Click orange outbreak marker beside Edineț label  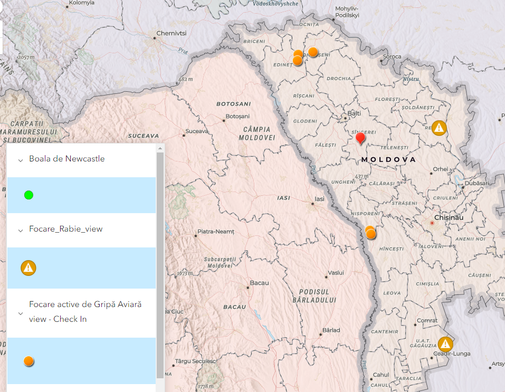click(x=298, y=60)
